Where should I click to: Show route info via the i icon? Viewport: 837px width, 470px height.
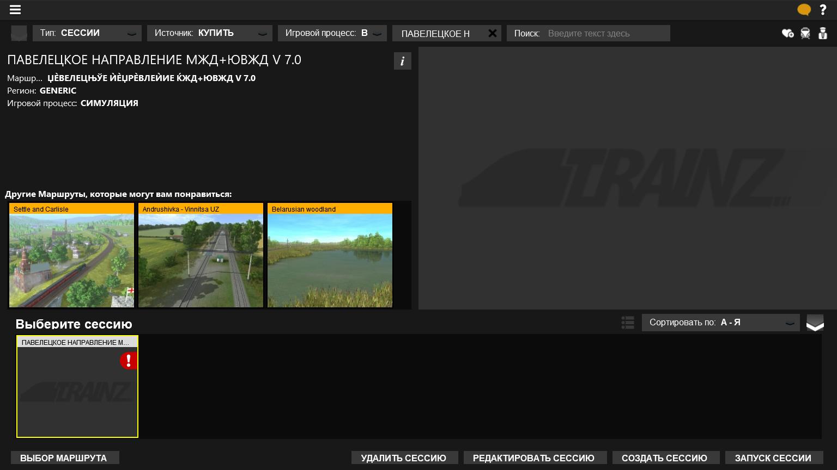[403, 61]
